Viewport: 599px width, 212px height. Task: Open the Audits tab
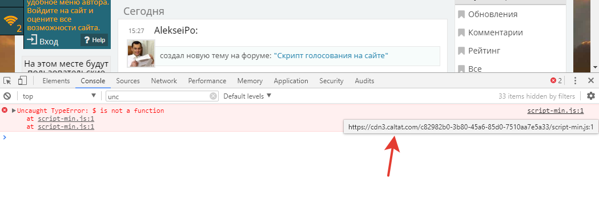click(x=364, y=81)
